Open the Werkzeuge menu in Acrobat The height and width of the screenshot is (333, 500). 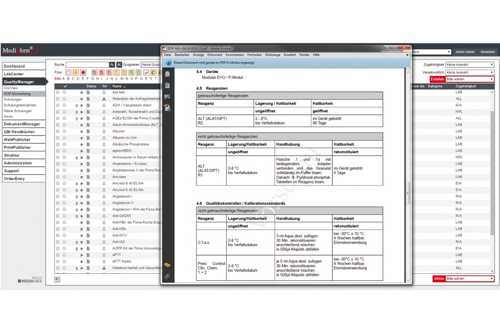[273, 55]
